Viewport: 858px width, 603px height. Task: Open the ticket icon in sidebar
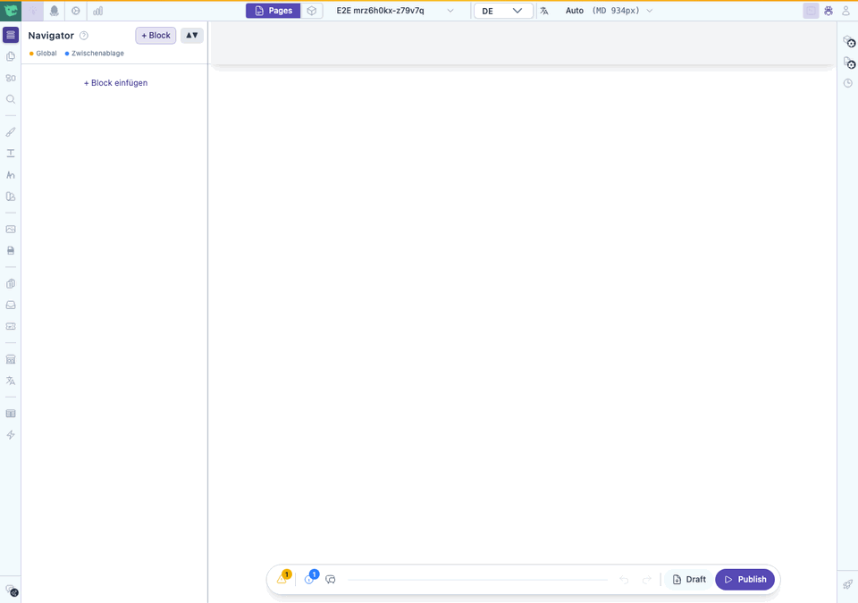(x=11, y=326)
